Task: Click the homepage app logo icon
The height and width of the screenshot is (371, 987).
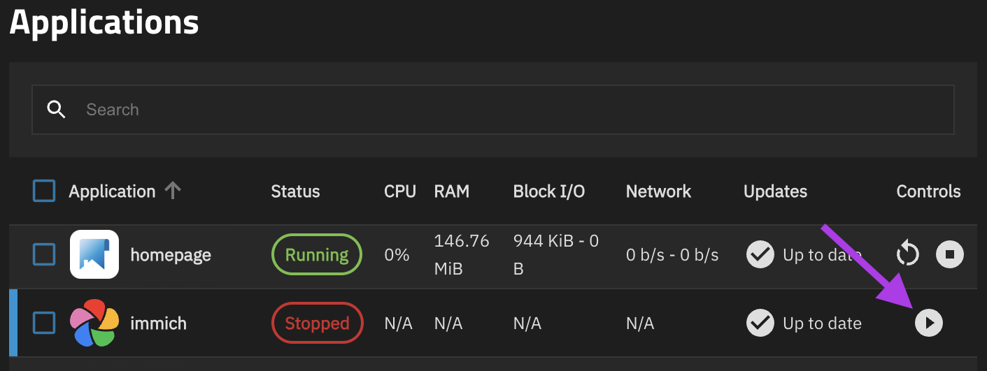Action: (x=94, y=254)
